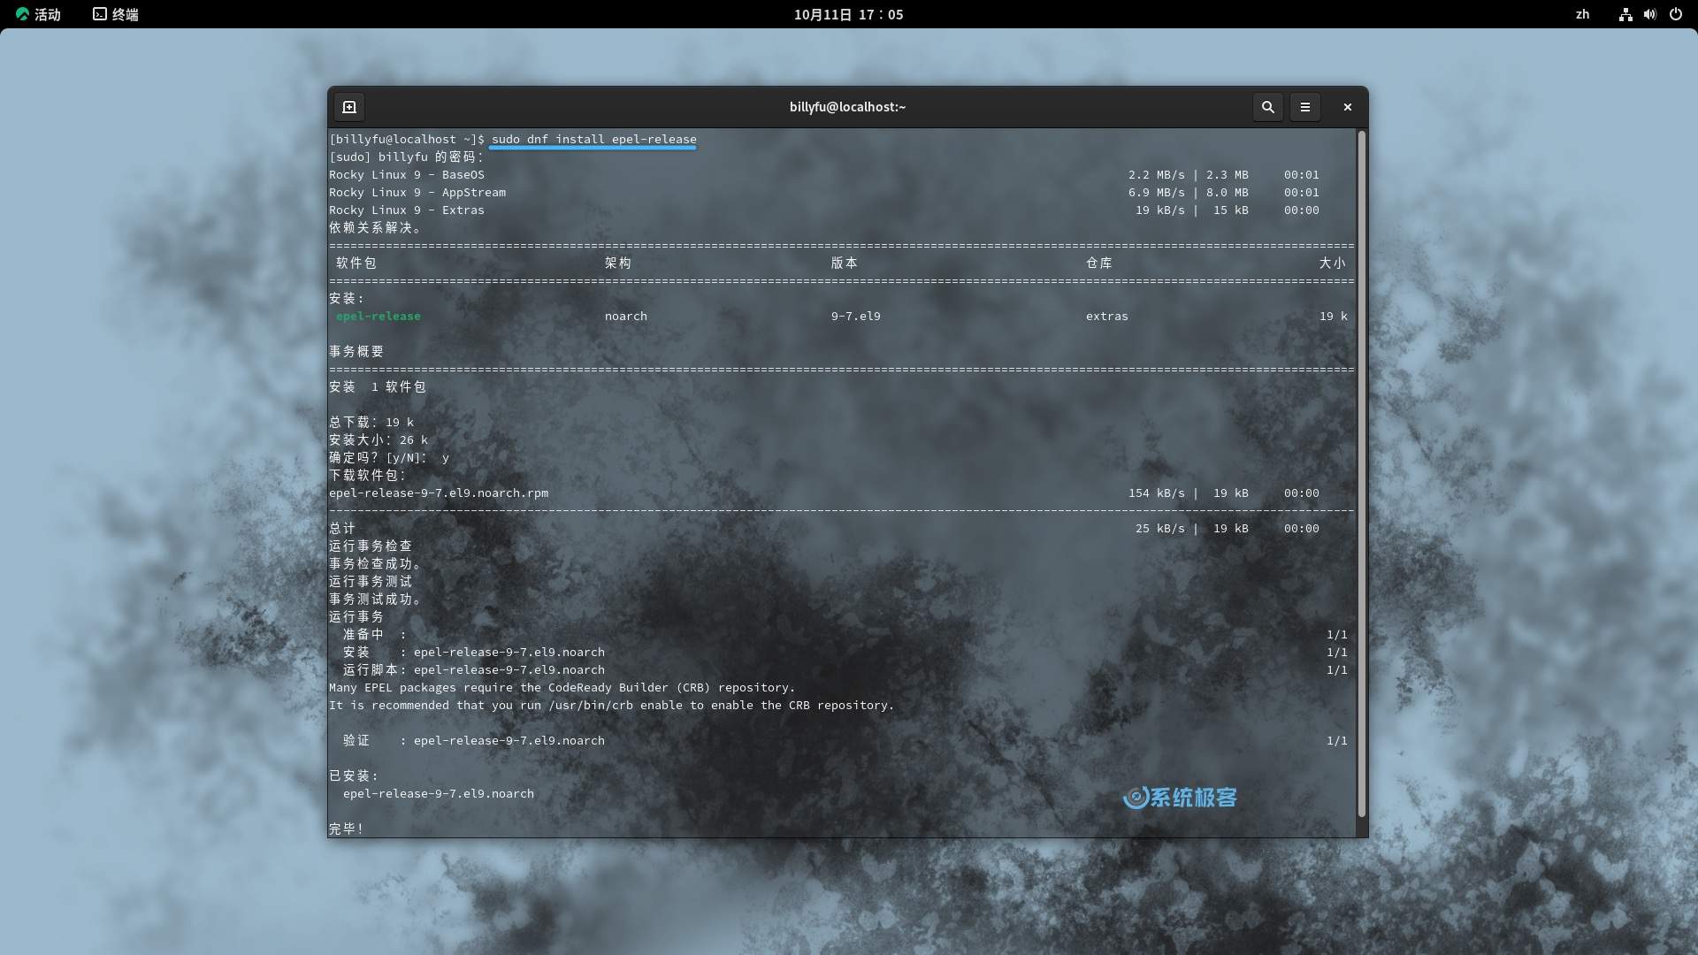Viewport: 1698px width, 955px height.
Task: Click the power icon in top bar
Action: click(x=1675, y=14)
